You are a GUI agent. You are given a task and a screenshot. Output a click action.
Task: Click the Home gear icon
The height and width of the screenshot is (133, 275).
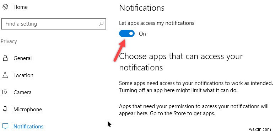5,7
